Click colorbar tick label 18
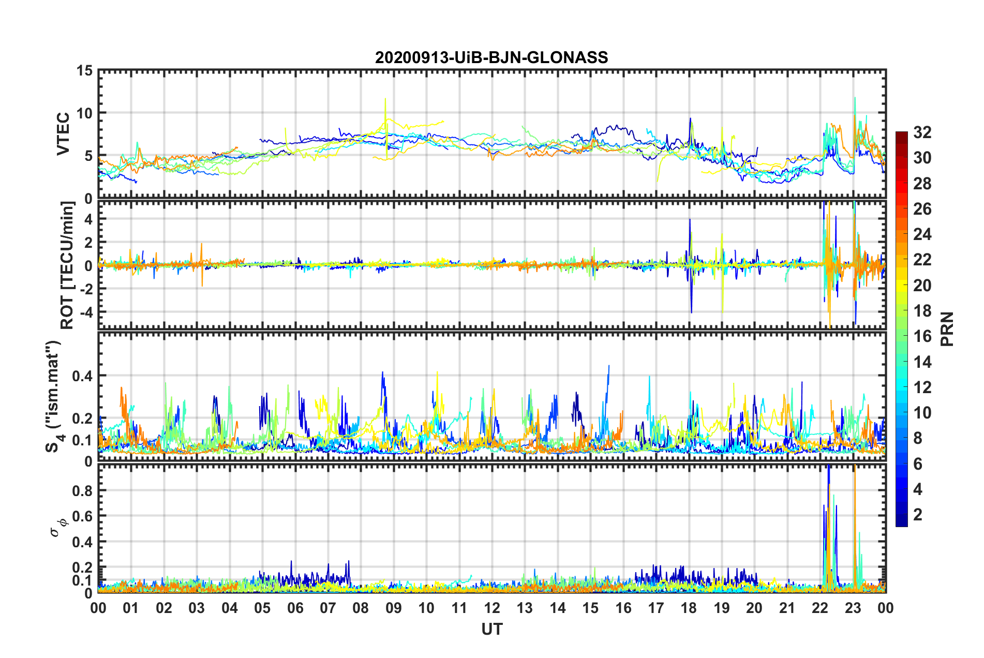984x658 pixels. (922, 311)
